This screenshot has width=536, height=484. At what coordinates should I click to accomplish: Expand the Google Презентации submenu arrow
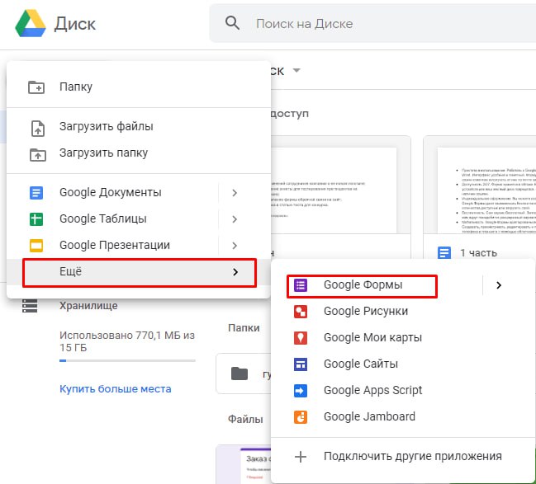click(x=235, y=246)
